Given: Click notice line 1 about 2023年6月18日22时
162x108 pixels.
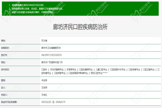Looking at the screenshot, I should tap(26, 5).
